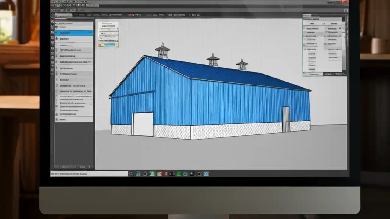Select the measurement tool icon near the toolbar center
The height and width of the screenshot is (219, 390).
172,173
